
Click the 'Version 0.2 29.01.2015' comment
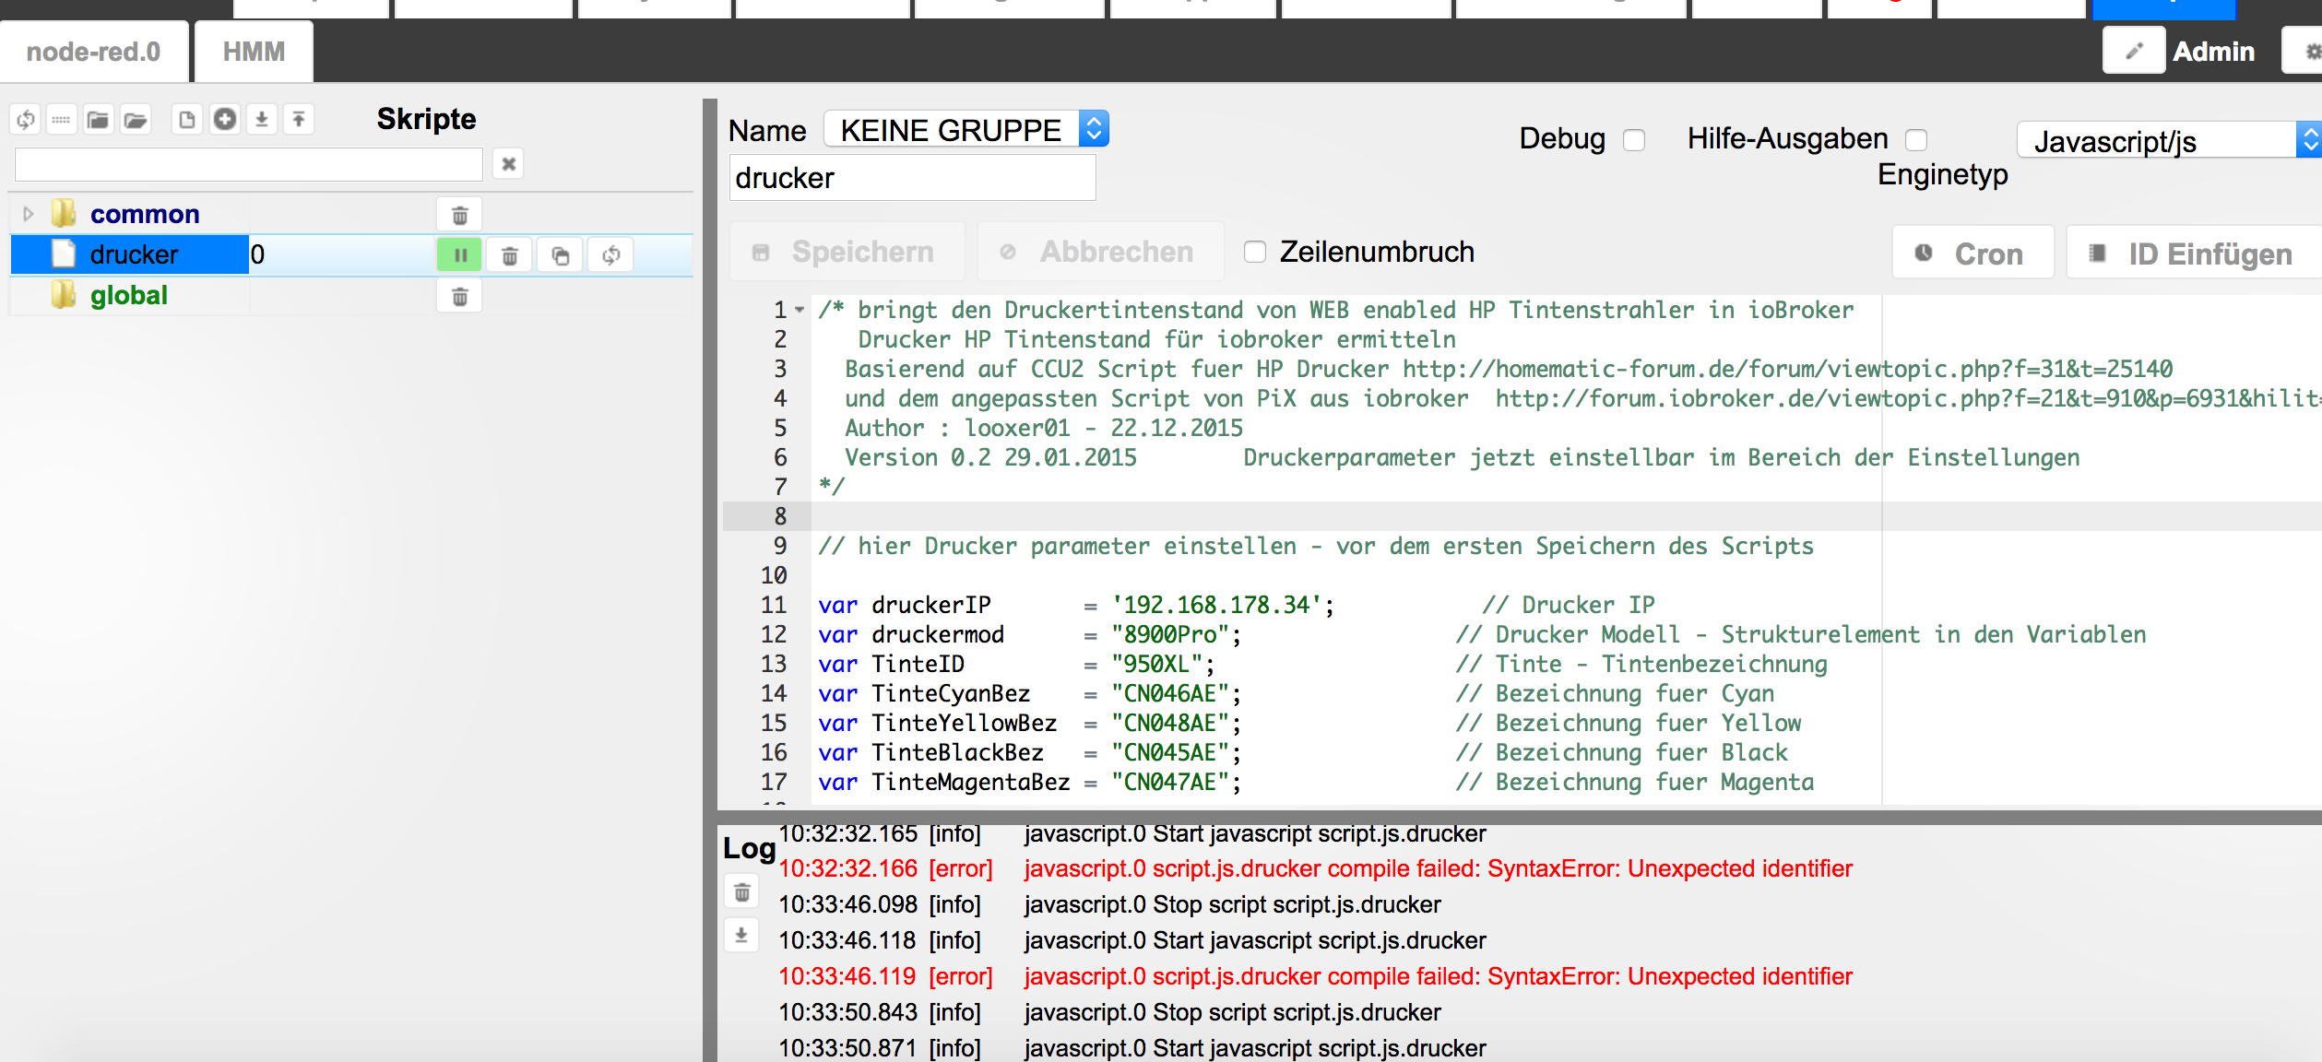pyautogui.click(x=990, y=457)
